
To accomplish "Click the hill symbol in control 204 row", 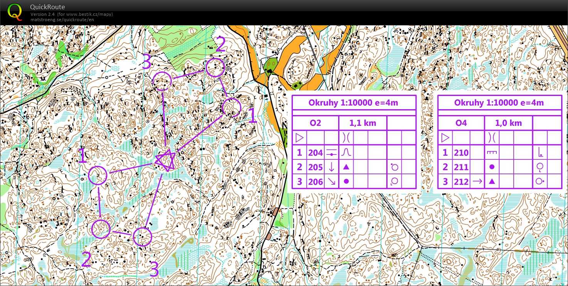I will (346, 153).
